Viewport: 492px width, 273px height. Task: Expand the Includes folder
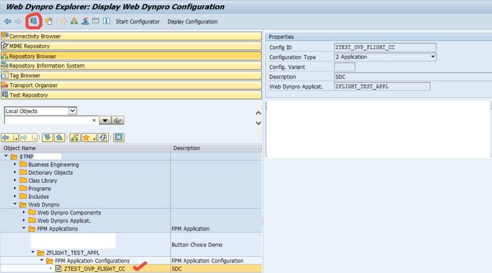(15, 196)
